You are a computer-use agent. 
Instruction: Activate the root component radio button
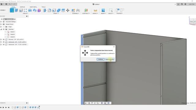pos(15,19)
